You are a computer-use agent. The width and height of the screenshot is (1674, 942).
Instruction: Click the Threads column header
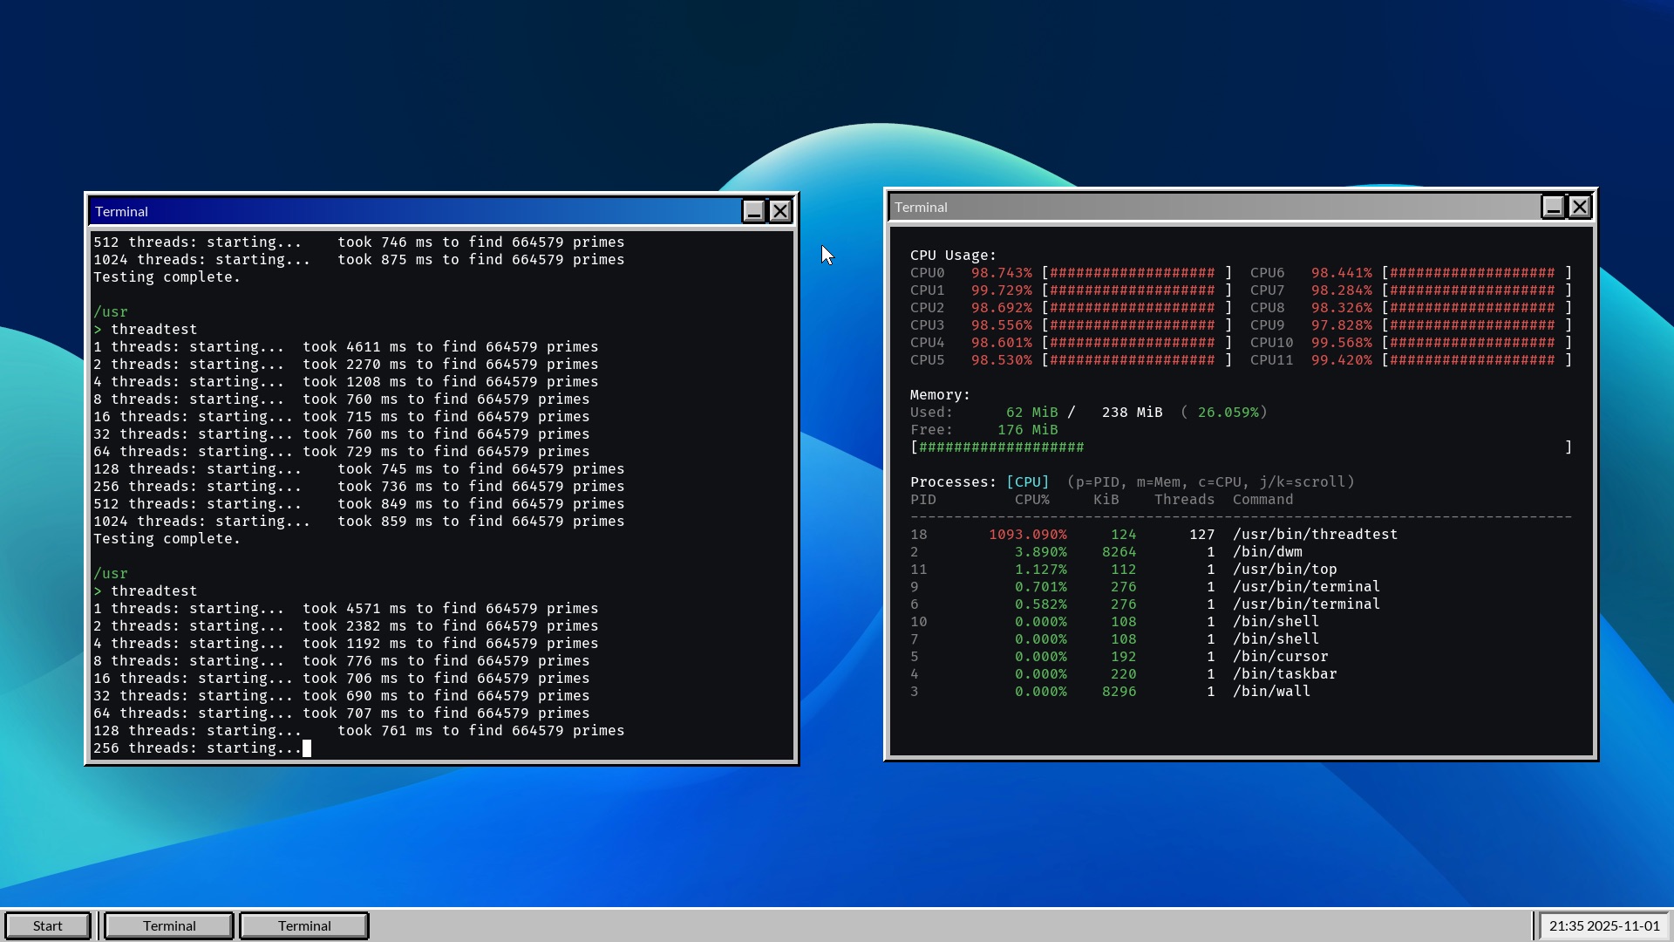(x=1184, y=500)
